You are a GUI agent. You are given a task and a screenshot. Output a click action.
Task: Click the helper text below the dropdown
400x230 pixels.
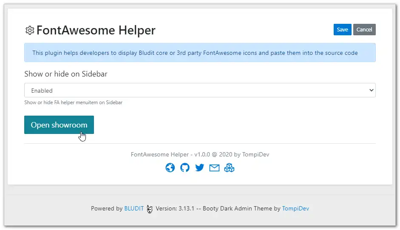point(74,102)
